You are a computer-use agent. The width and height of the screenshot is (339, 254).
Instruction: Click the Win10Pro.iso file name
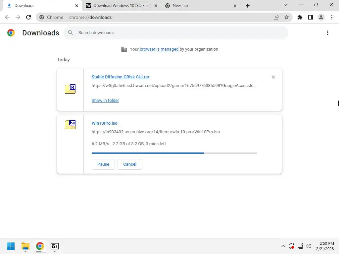click(104, 123)
